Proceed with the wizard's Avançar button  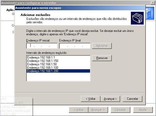coord(110,99)
